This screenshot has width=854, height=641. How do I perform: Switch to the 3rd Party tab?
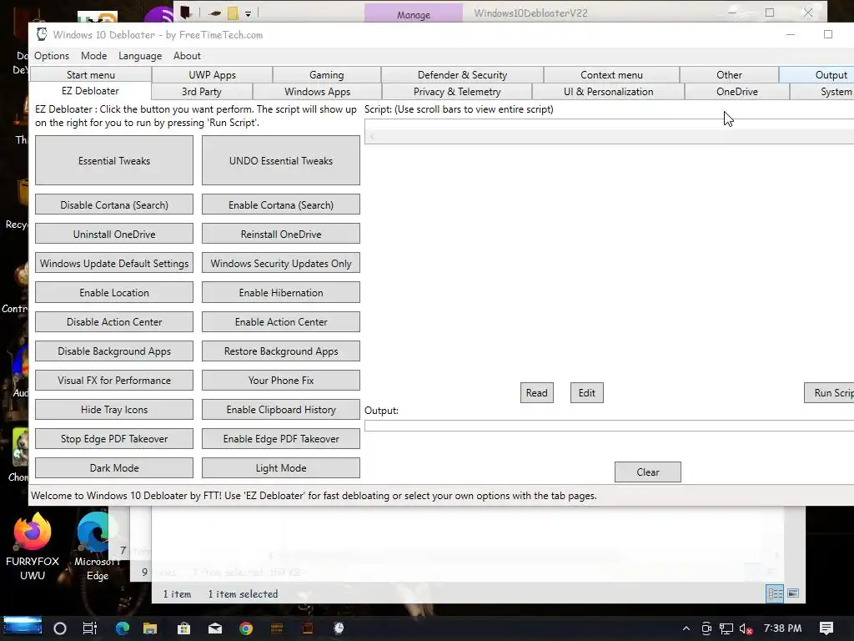click(202, 92)
